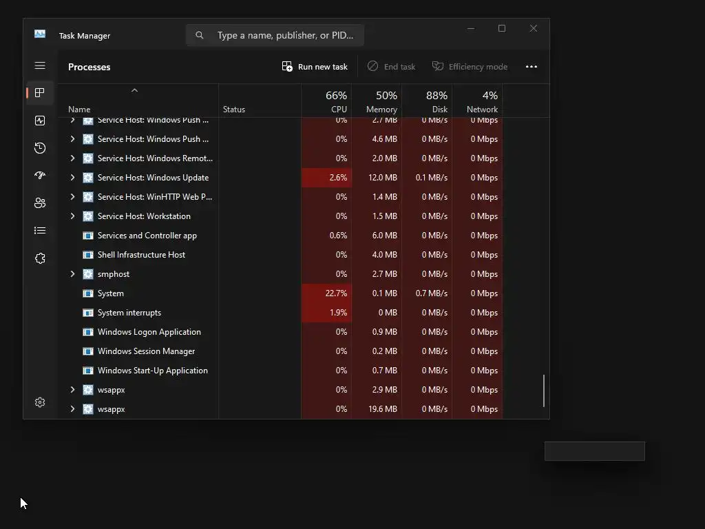Click the Windows Start-Up Application icon
The width and height of the screenshot is (705, 529).
pos(88,371)
